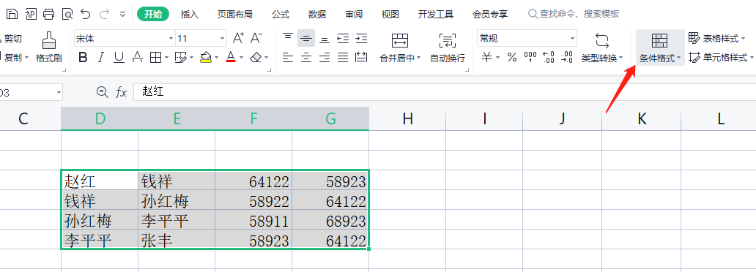Apply currency ¥ format
The image size is (756, 272).
(487, 58)
